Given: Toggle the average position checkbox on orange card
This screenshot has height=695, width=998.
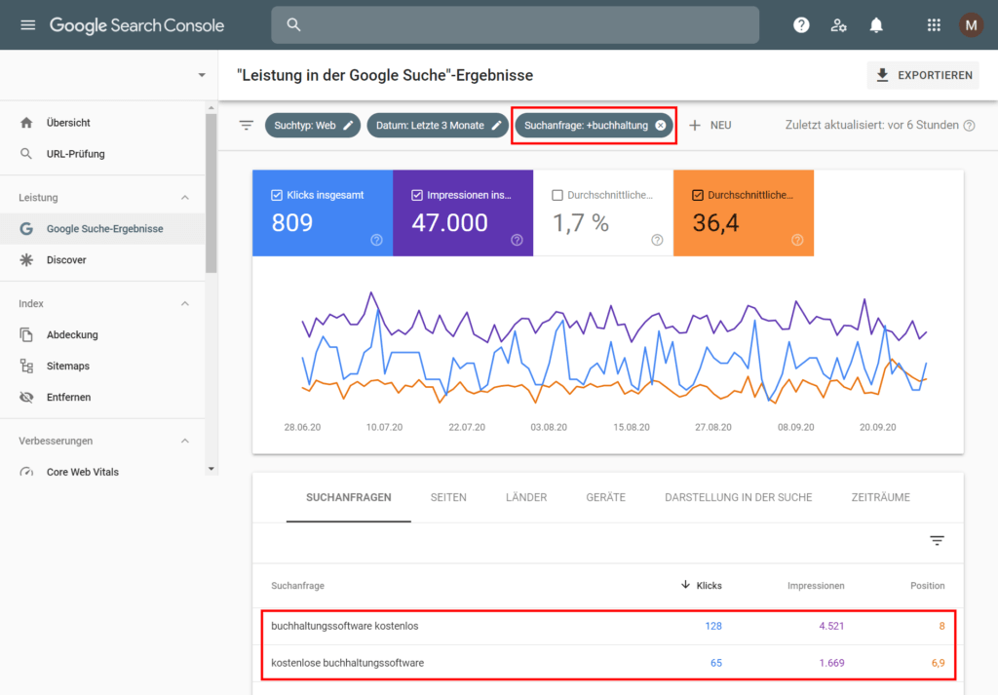Looking at the screenshot, I should [x=698, y=195].
